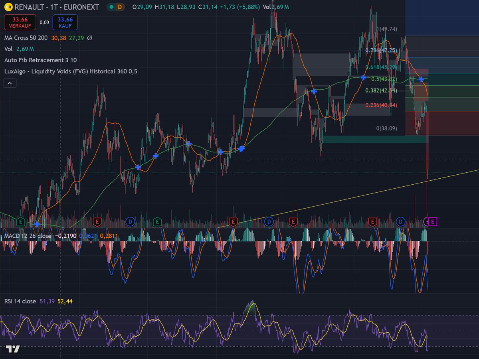
Task: Select the RSI 14 close legend
Action: click(20, 301)
